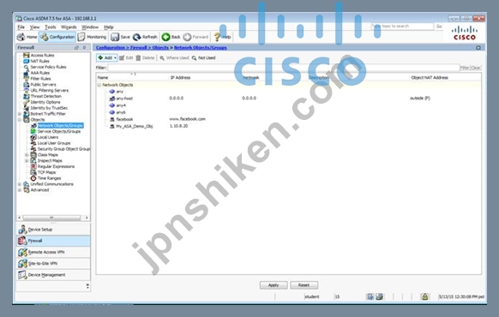Select AAA Rules tree item
The image size is (499, 317).
tap(39, 73)
